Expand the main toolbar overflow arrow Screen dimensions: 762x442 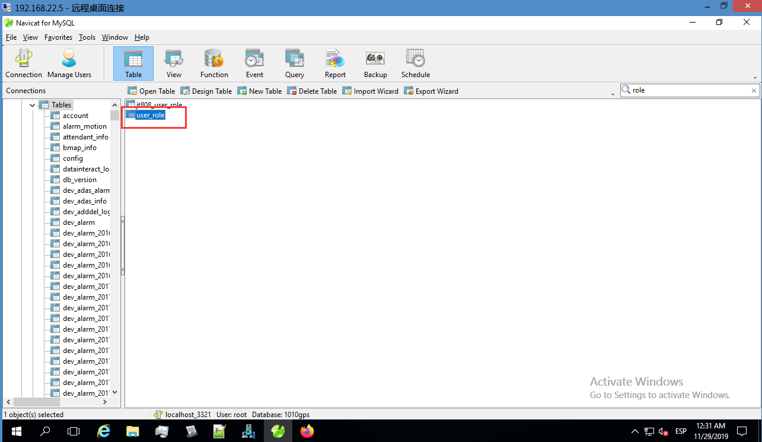coord(755,78)
